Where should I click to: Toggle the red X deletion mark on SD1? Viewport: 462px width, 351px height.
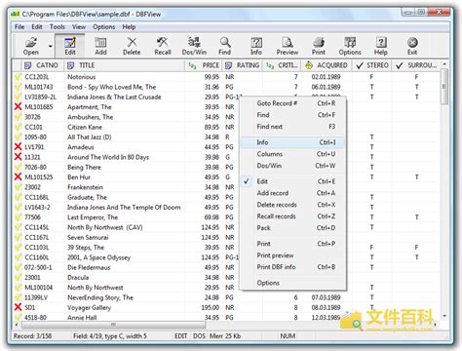18,307
